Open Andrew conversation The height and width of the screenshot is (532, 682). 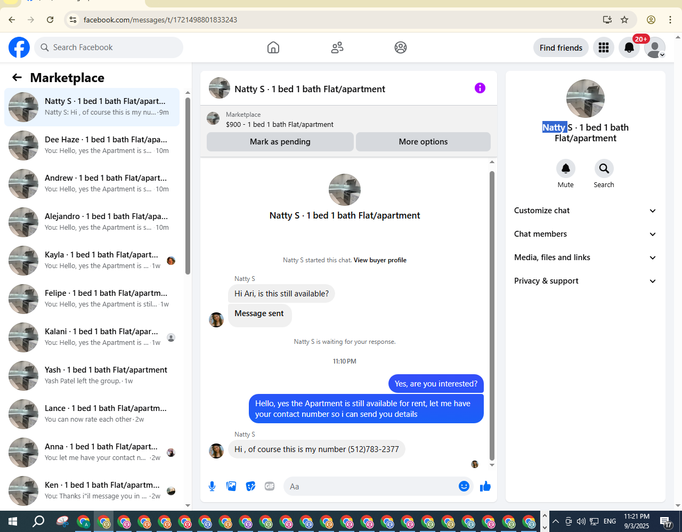tap(92, 184)
